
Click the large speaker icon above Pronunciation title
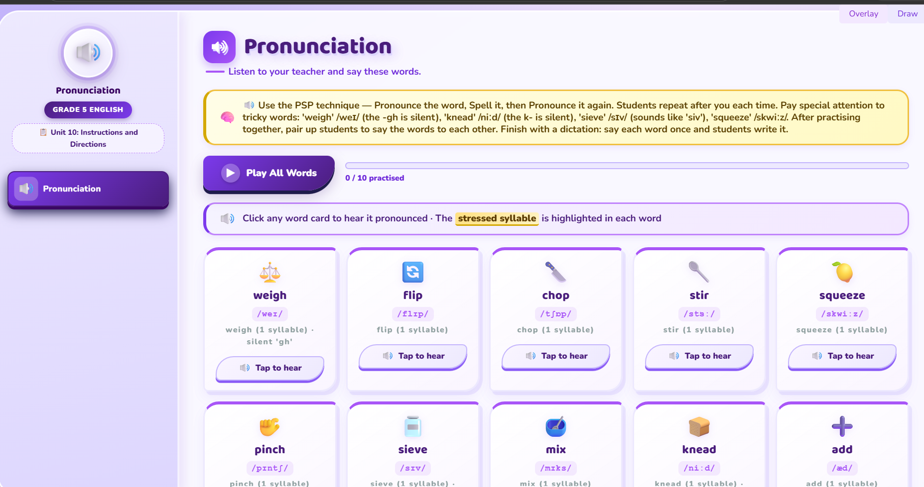click(x=88, y=53)
